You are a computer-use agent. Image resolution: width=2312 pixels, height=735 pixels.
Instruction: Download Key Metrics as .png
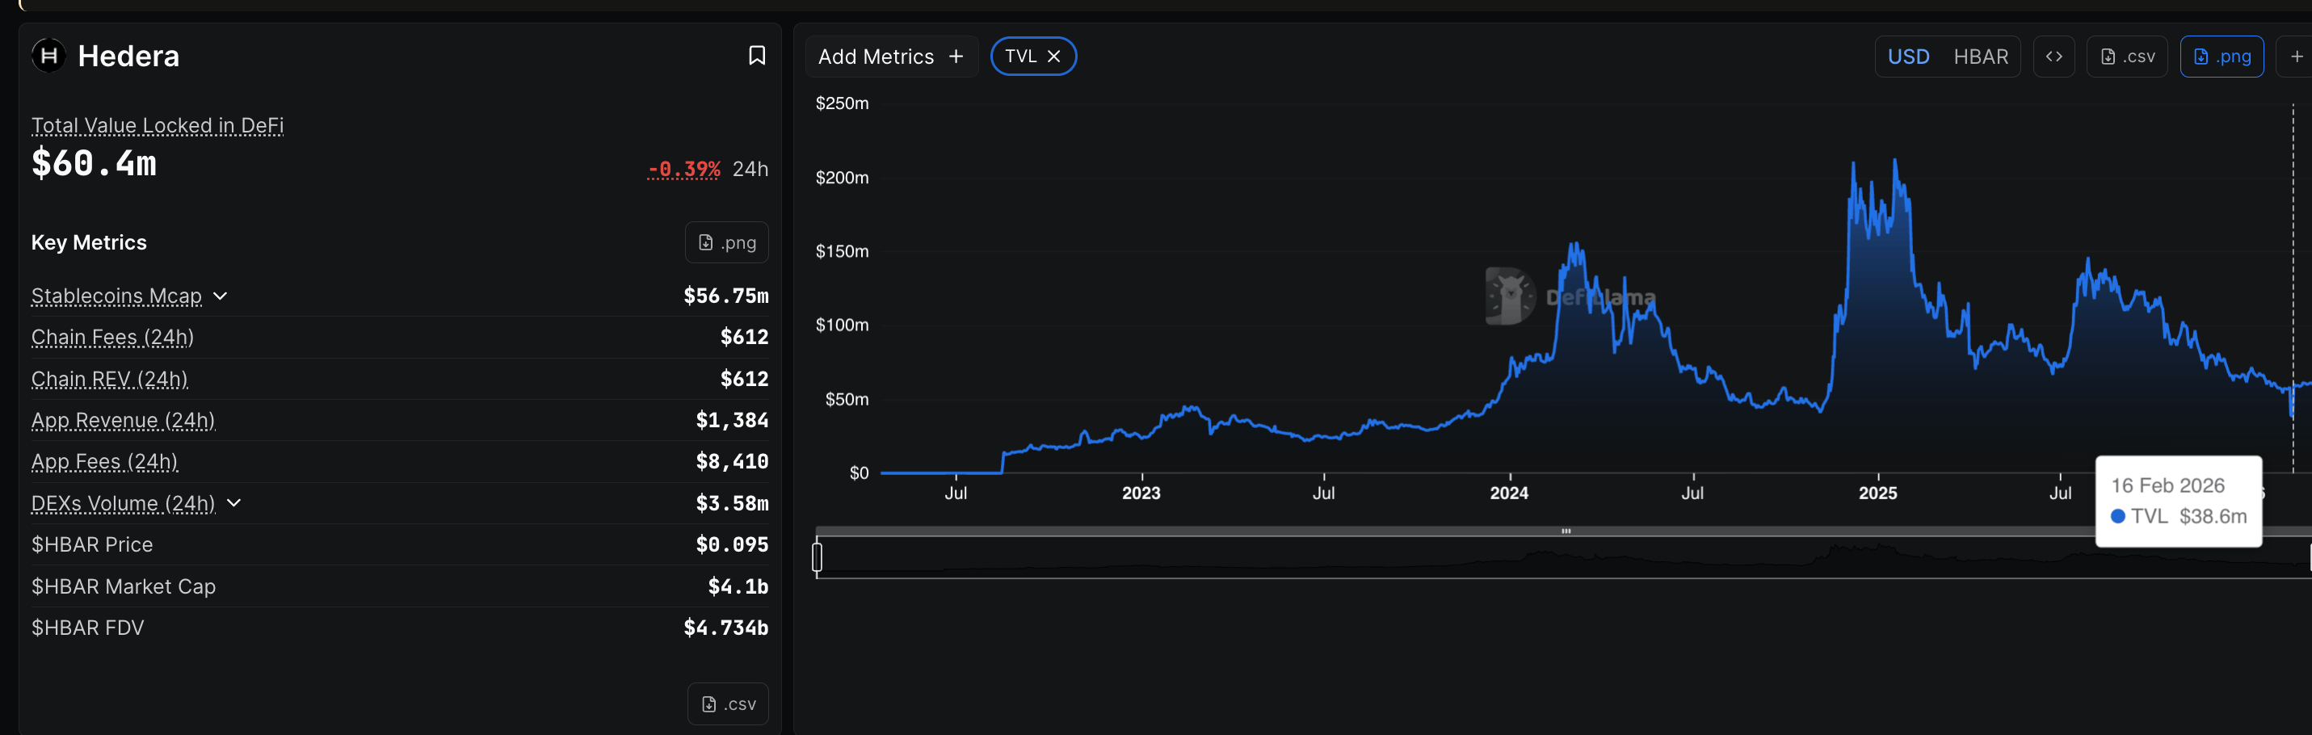727,242
